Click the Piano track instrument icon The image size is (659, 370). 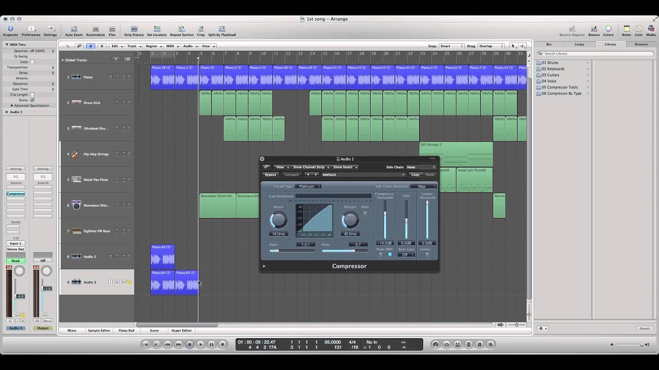(76, 77)
